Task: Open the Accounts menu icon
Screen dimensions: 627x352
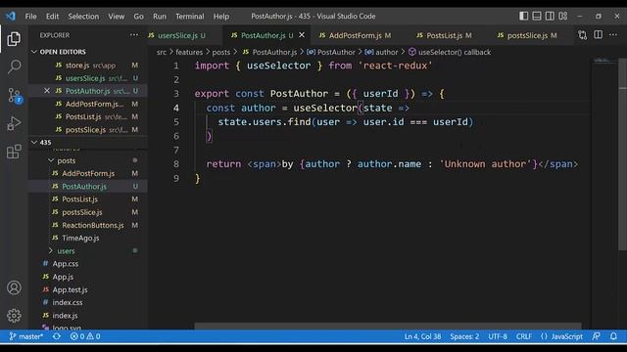Action: tap(14, 287)
